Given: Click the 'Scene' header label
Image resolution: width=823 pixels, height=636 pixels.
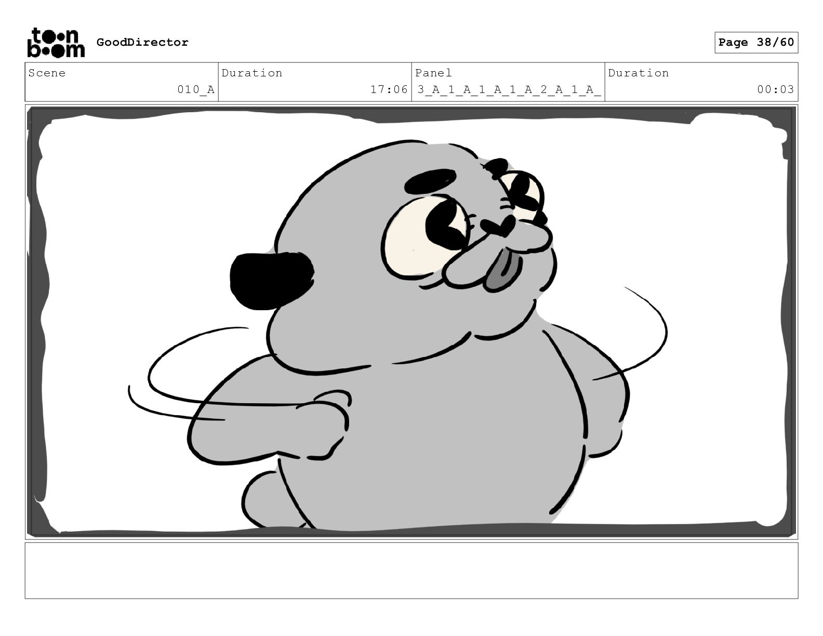Looking at the screenshot, I should point(47,73).
